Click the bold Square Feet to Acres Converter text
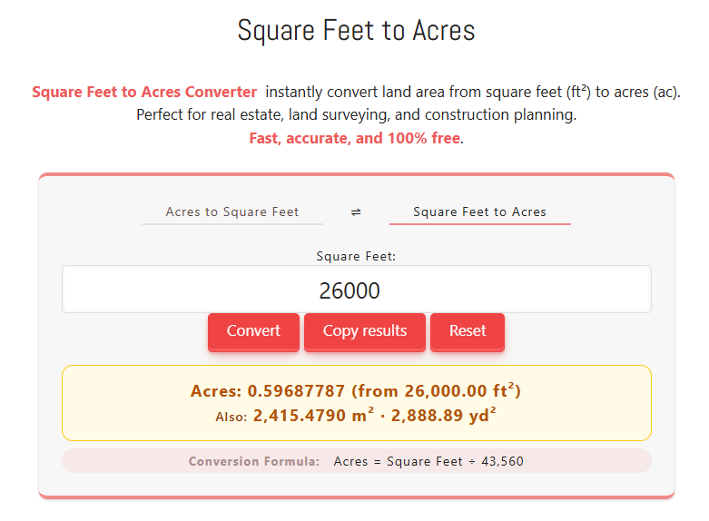 point(144,93)
